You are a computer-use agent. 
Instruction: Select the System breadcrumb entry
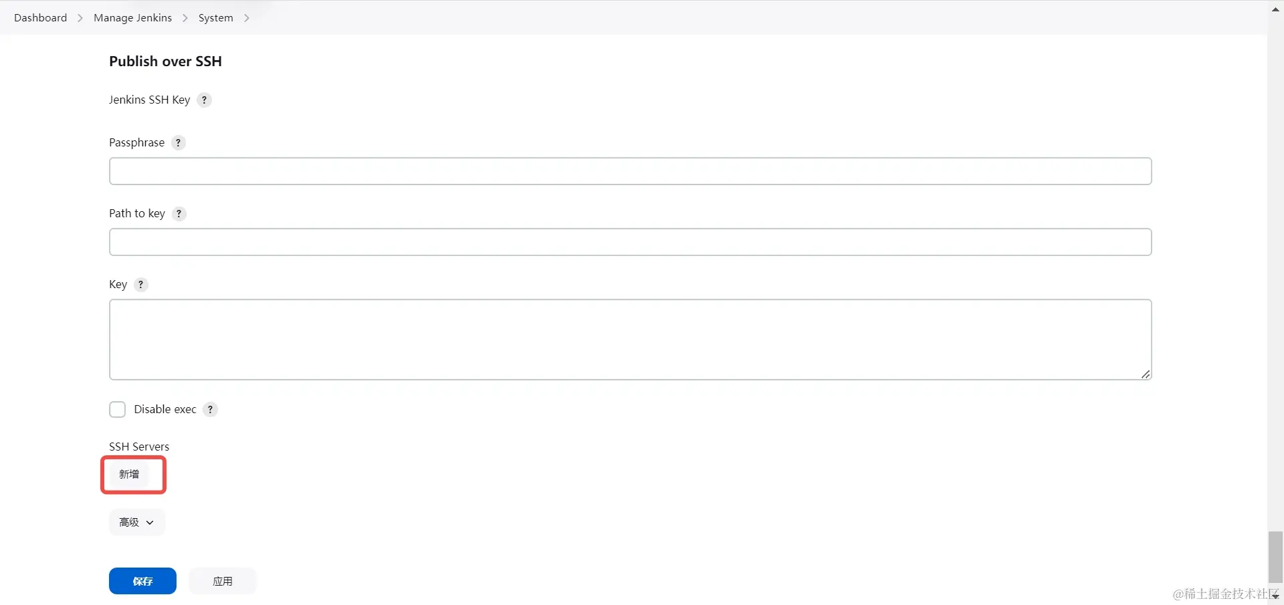tap(215, 17)
